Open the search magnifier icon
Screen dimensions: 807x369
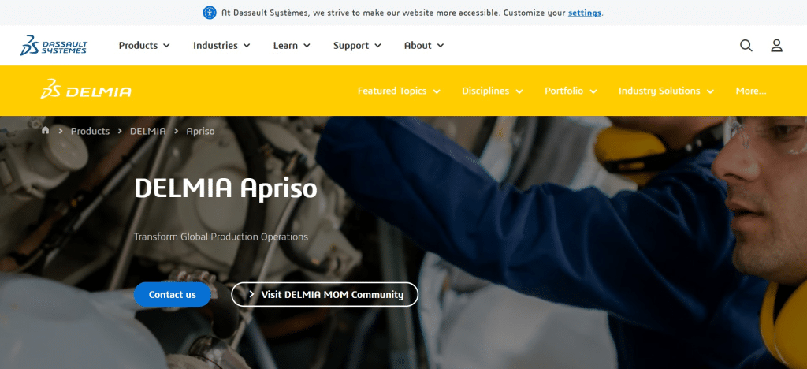click(x=746, y=45)
